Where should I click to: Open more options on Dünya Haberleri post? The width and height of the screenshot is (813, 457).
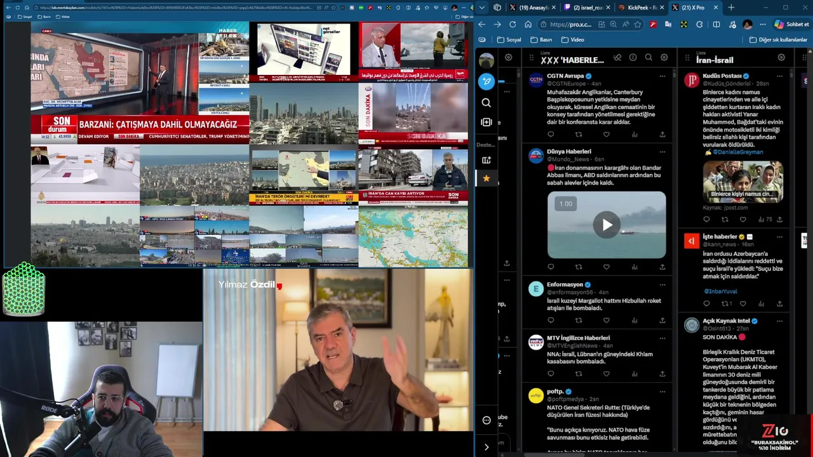[662, 152]
